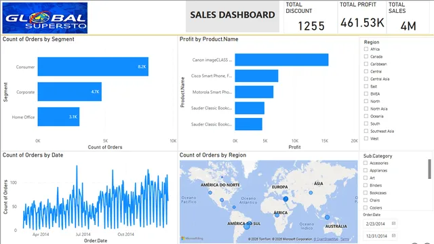Click the Home Office axis category label
434x244 pixels.
(x=23, y=117)
